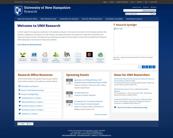Click the Twitter bird next to @UNHRCC
This screenshot has width=173, height=138.
pos(19,114)
